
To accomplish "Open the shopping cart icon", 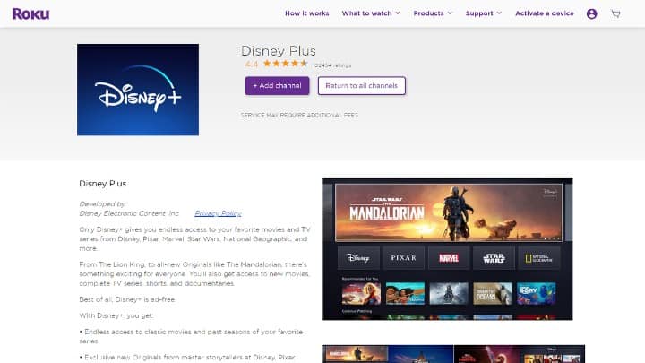I will (615, 13).
